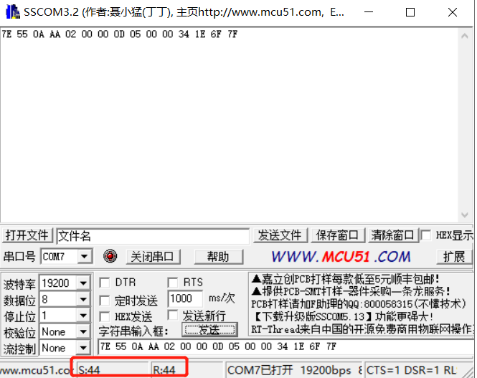Maximize the SSCOM window
Viewport: 477px width, 378px height.
coord(410,12)
